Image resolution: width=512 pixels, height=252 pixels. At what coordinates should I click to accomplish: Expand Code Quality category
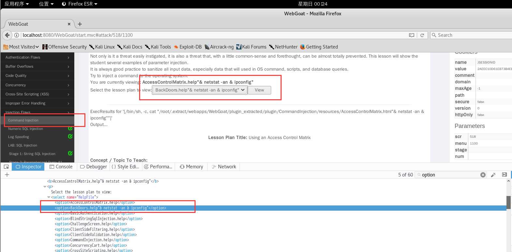click(x=37, y=76)
